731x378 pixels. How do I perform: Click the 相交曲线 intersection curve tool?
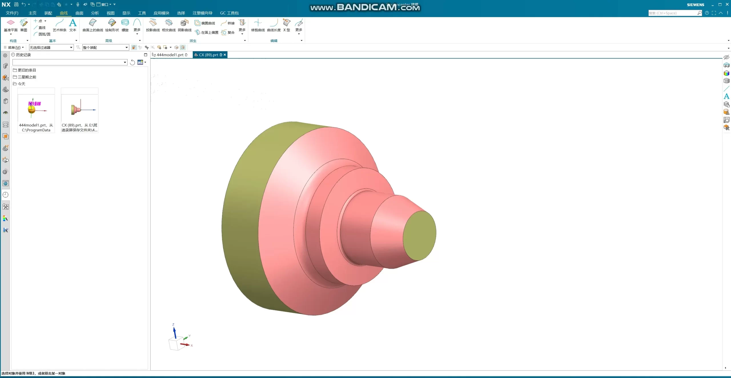(x=169, y=25)
